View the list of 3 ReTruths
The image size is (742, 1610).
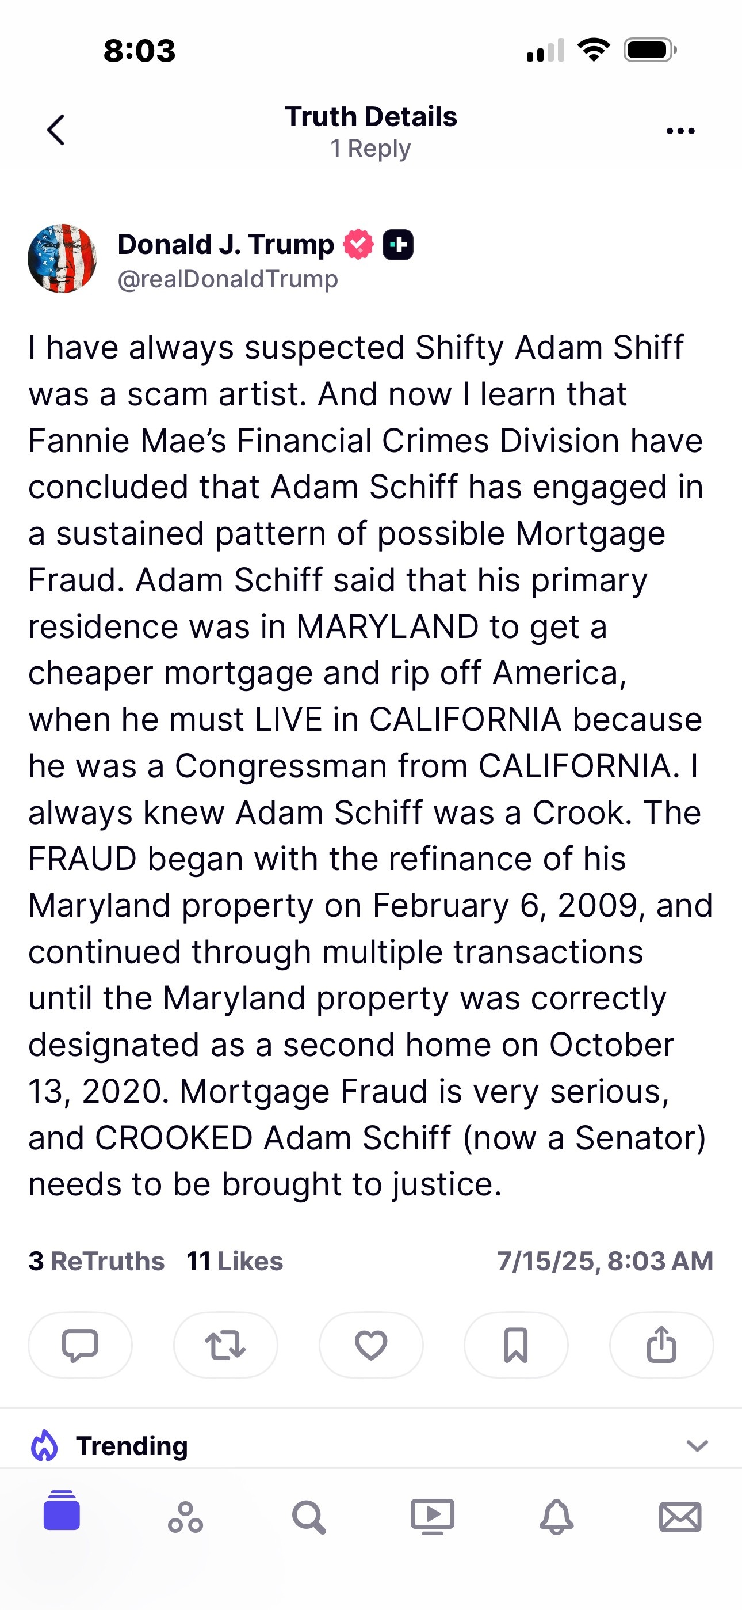coord(96,1260)
